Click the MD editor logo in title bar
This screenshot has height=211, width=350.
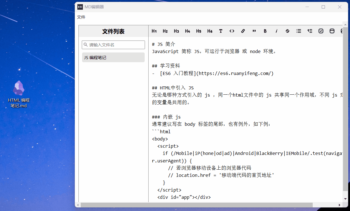tap(80, 7)
